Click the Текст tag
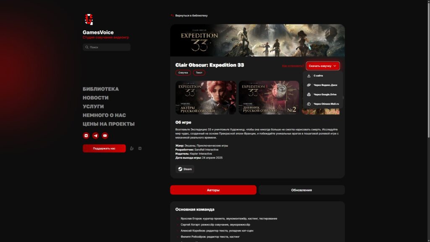 tap(199, 73)
